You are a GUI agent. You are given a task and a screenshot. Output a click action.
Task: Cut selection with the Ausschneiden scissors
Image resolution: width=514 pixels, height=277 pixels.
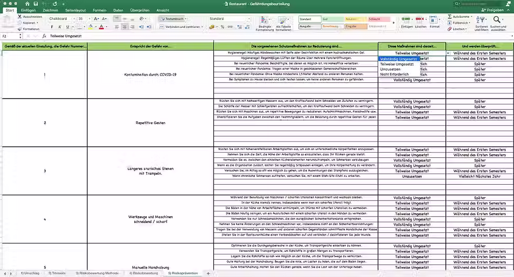point(20,16)
